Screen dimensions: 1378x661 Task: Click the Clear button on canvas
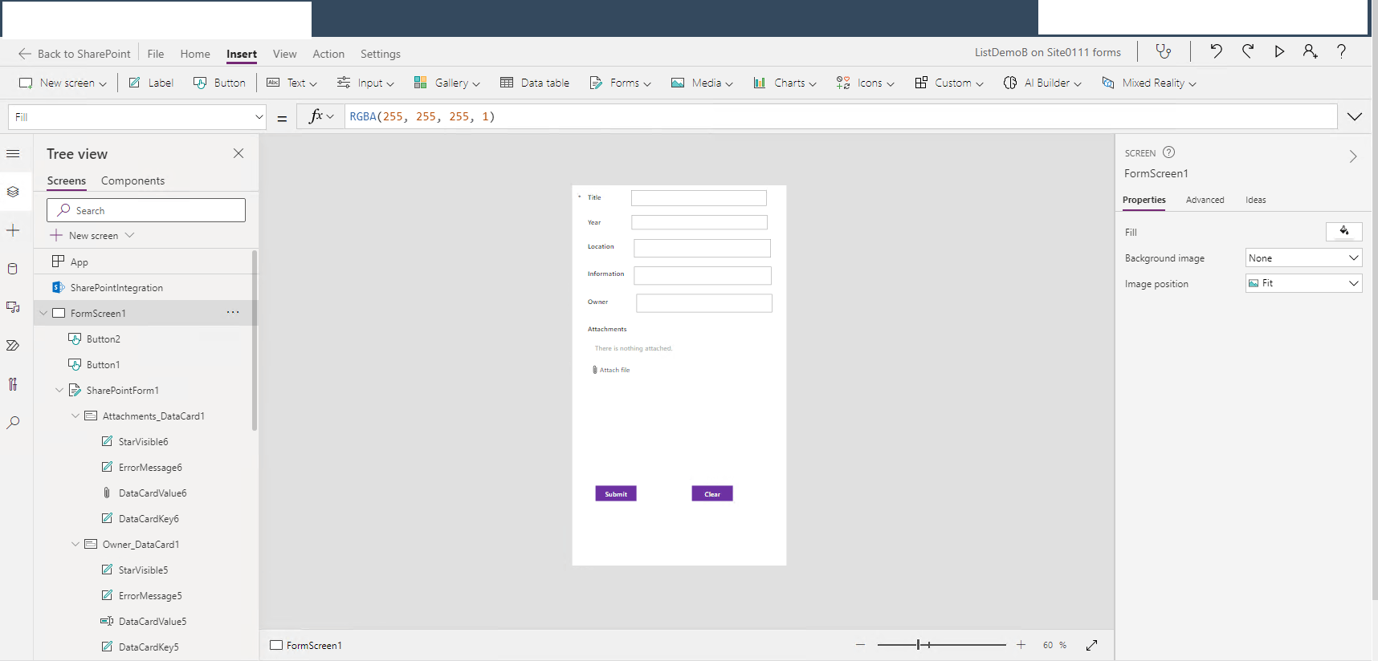pos(712,493)
